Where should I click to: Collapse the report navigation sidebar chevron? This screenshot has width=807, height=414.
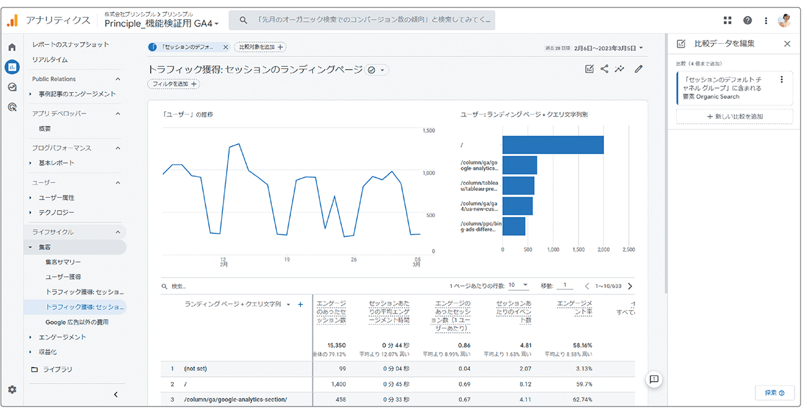[x=115, y=394]
